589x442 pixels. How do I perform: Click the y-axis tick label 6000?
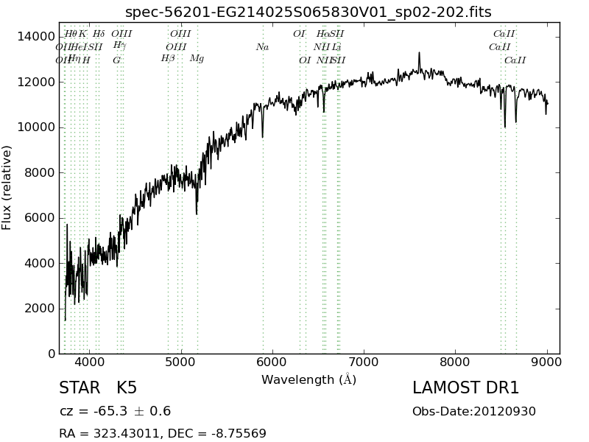pyautogui.click(x=40, y=218)
